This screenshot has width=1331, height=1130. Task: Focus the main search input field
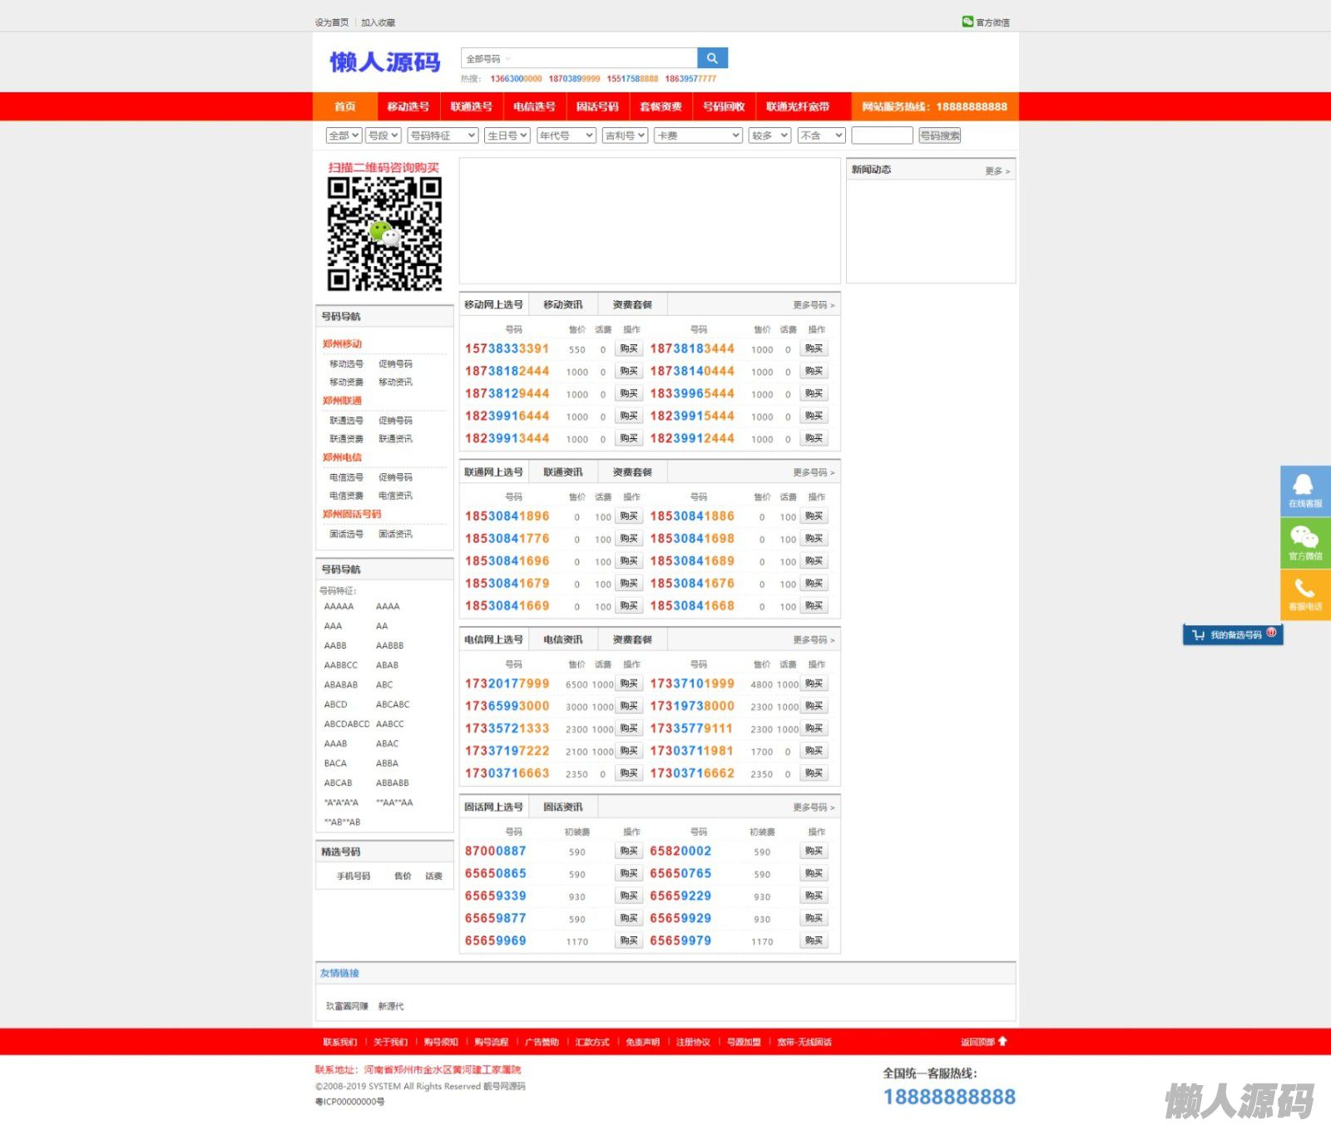pyautogui.click(x=604, y=58)
